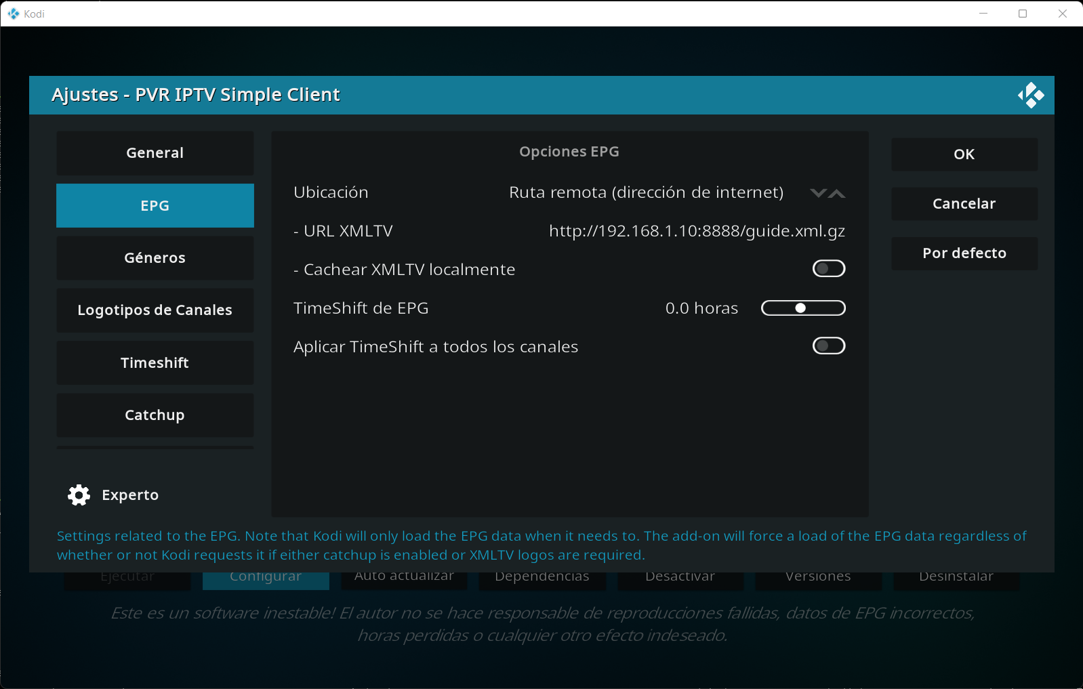Click the Experto gear icon
The image size is (1083, 689).
coord(79,495)
